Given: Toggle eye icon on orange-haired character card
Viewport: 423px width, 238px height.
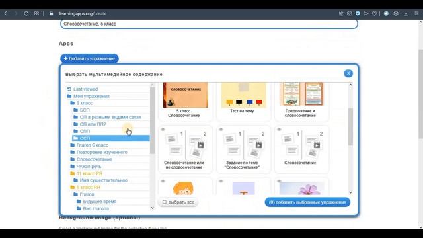Looking at the screenshot, I should [x=163, y=181].
